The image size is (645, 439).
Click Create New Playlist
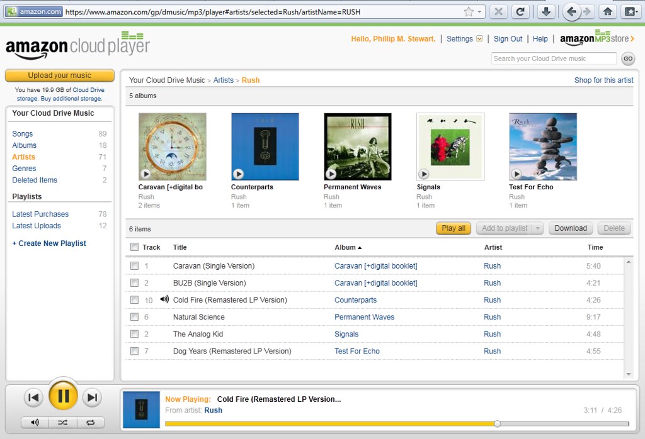pos(49,243)
